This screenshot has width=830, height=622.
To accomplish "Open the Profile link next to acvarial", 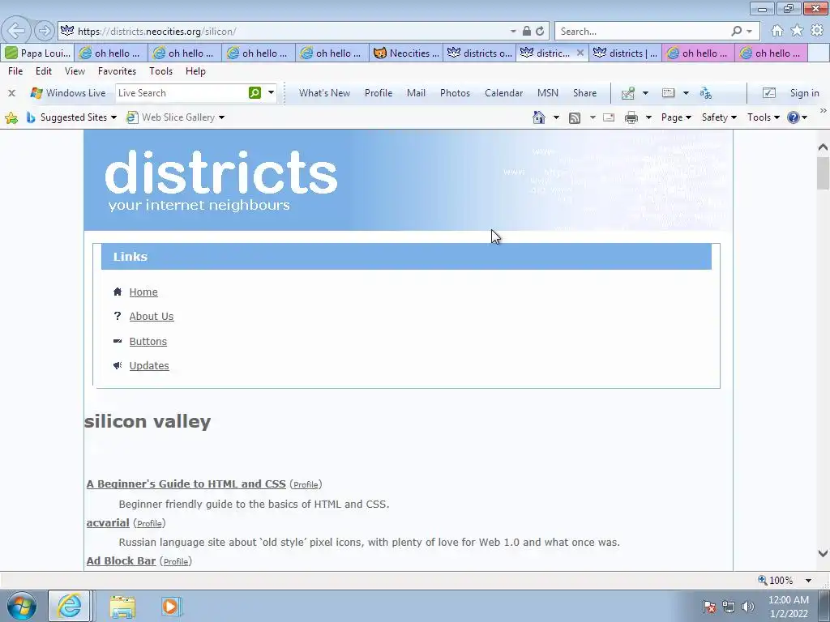I will [x=149, y=523].
